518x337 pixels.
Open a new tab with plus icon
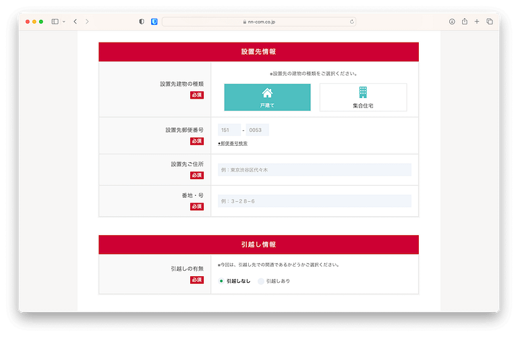(477, 22)
